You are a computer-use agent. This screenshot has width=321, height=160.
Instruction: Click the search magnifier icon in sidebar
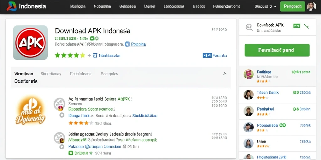pyautogui.click(x=249, y=27)
